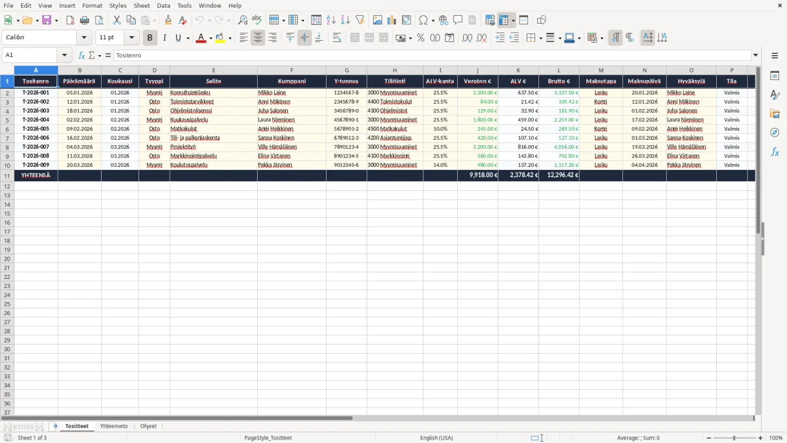Open Underline style dropdown arrow

[188, 38]
